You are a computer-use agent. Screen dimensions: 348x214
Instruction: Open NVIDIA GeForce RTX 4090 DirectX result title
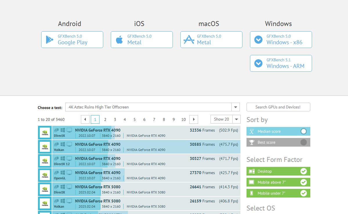click(x=98, y=130)
